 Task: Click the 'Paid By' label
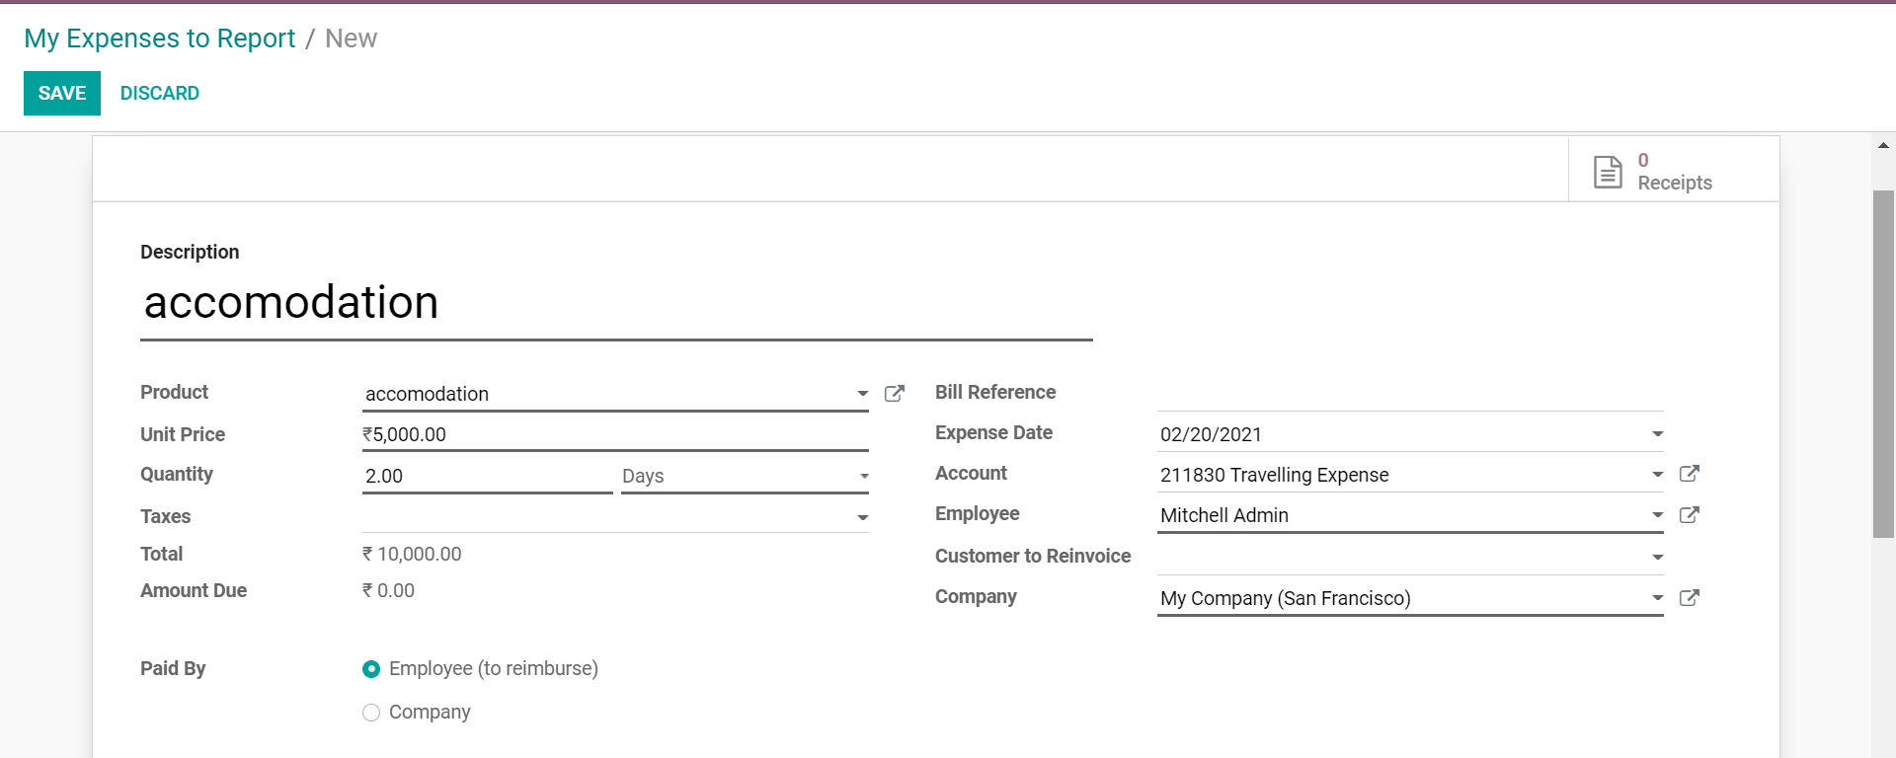click(x=173, y=669)
